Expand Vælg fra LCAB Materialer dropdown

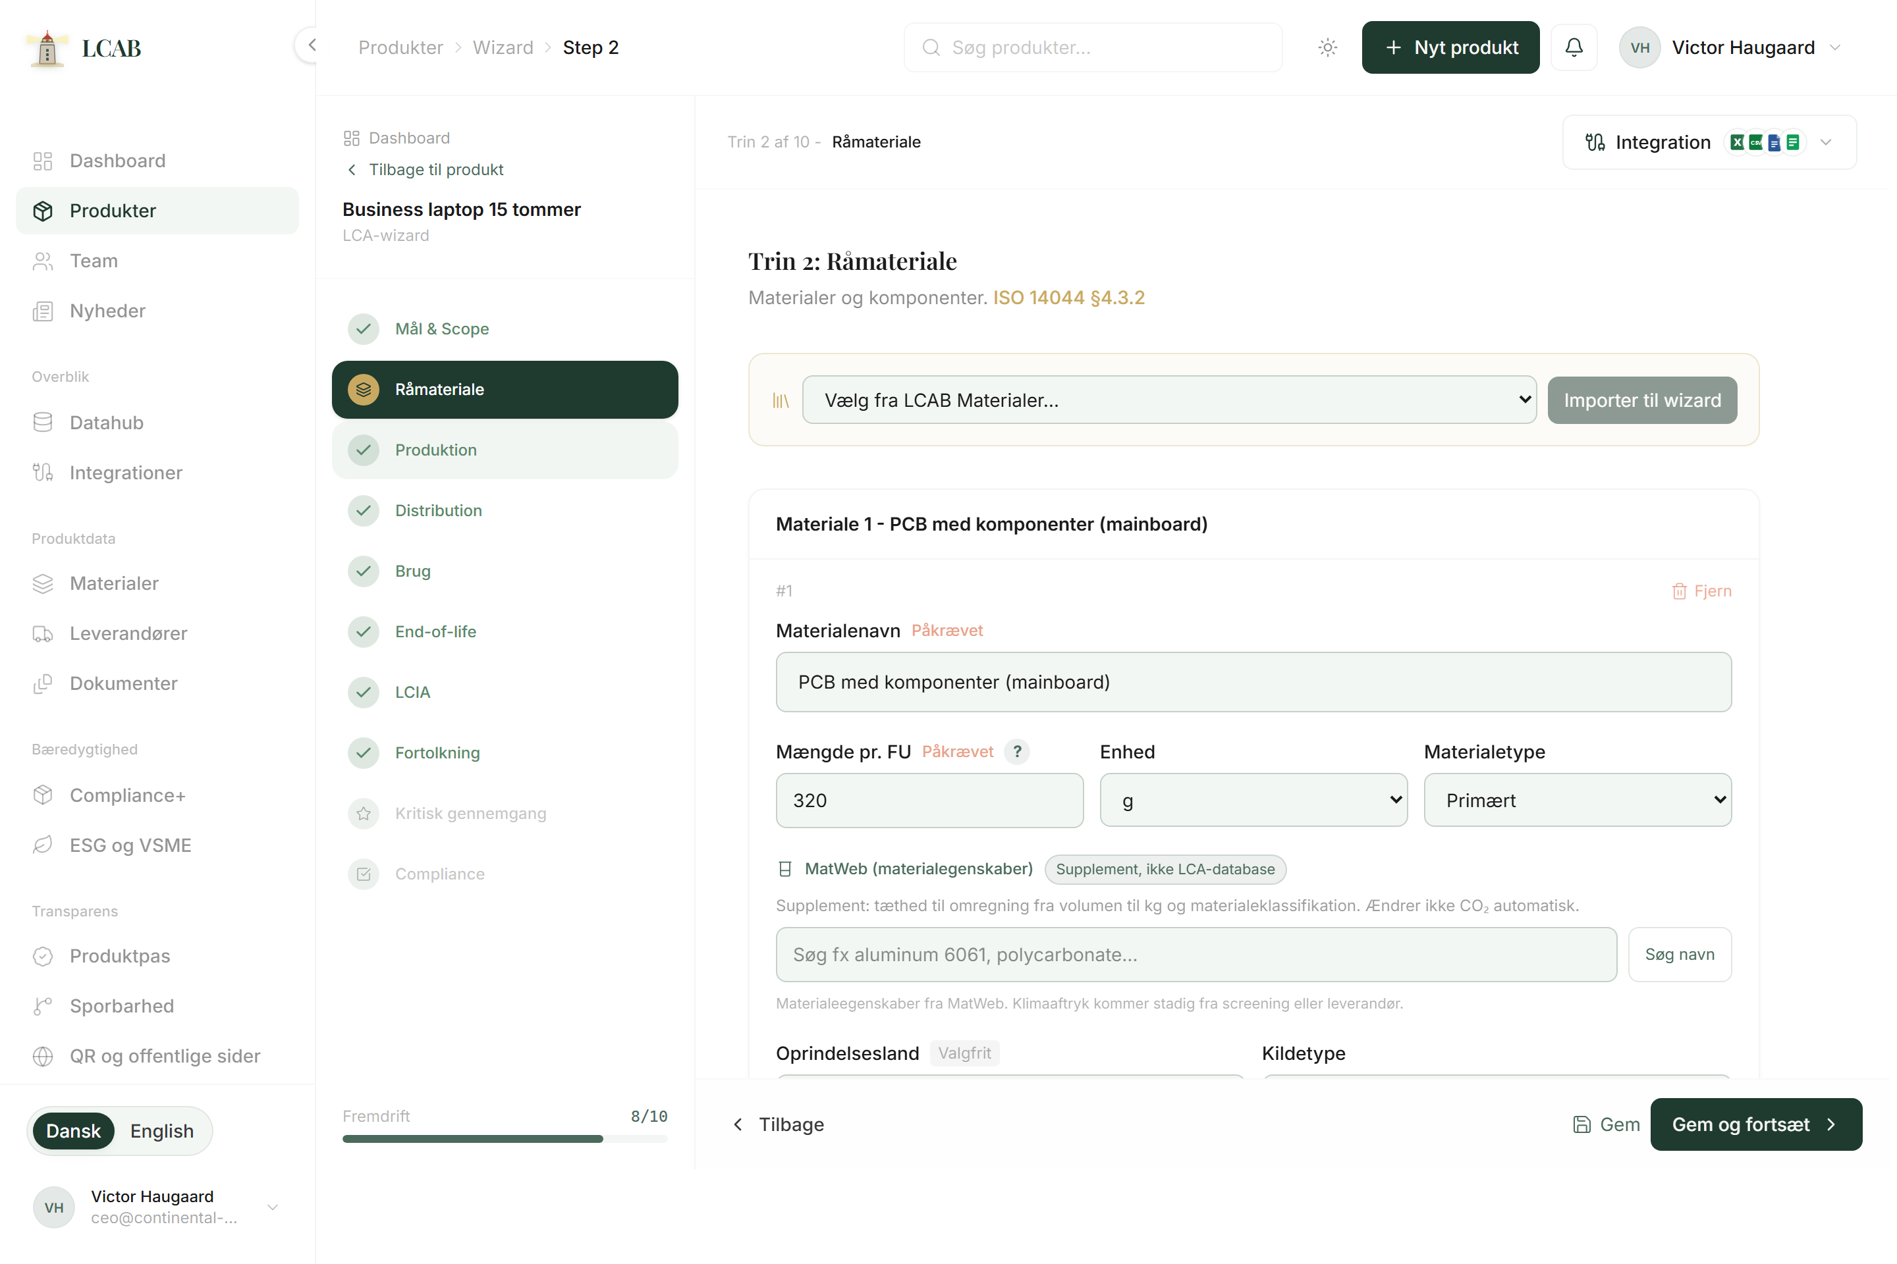(x=1168, y=400)
